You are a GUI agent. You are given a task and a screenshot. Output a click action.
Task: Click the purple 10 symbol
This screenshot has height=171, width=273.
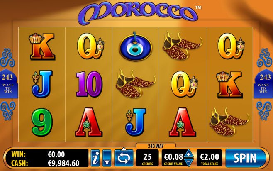coord(89,84)
